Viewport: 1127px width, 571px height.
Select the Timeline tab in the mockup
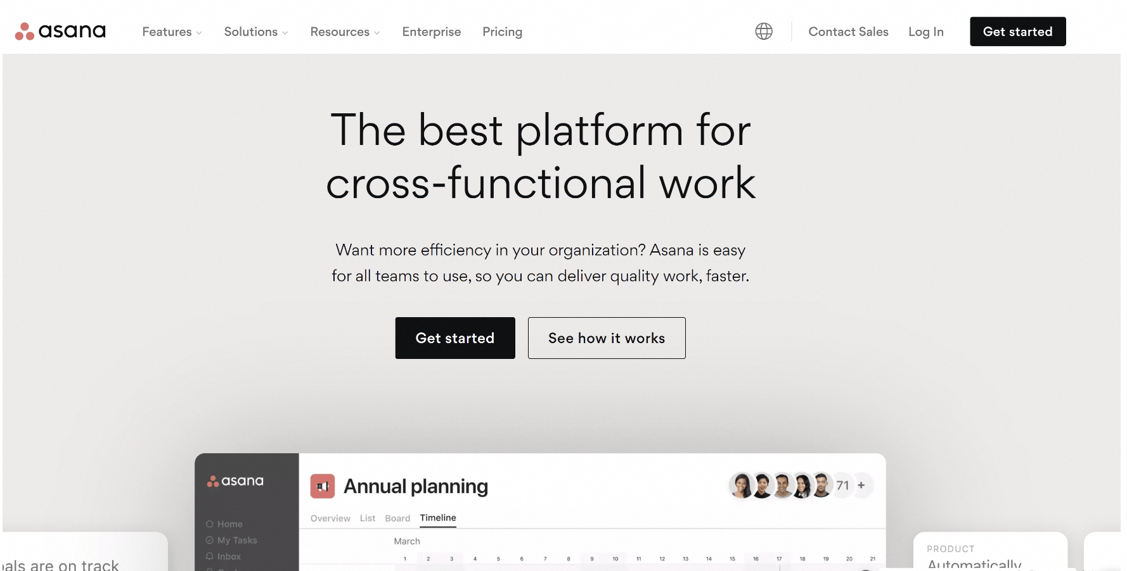pos(438,518)
